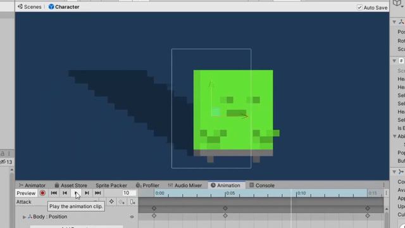Click the current frame number field
Viewport: 405px width, 228px height.
128,193
